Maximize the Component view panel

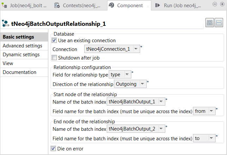point(222,4)
